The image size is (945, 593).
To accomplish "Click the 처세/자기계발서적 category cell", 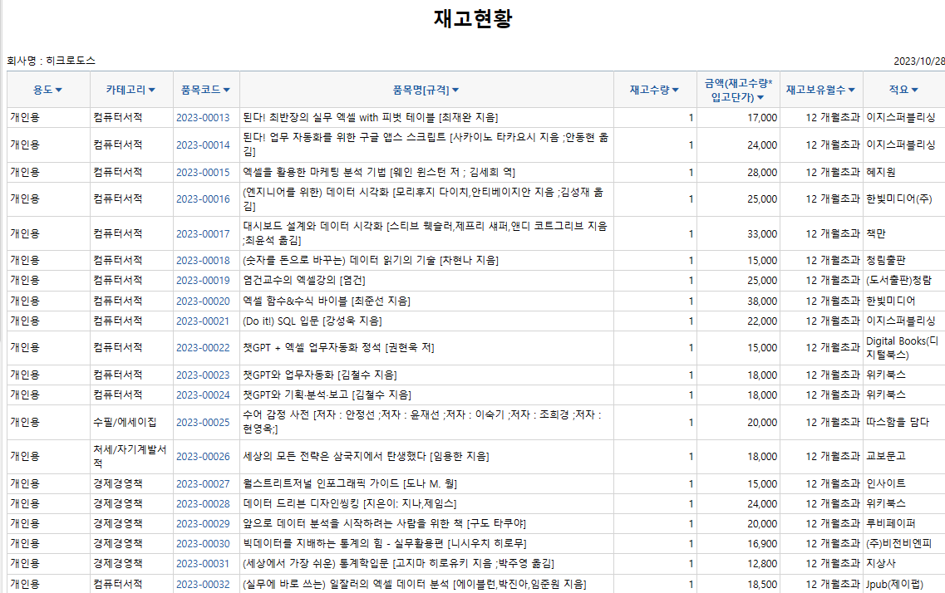I will tap(131, 457).
